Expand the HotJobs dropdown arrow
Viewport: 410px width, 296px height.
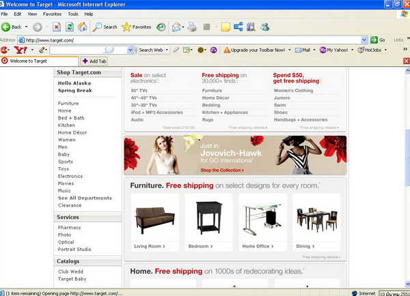[385, 50]
